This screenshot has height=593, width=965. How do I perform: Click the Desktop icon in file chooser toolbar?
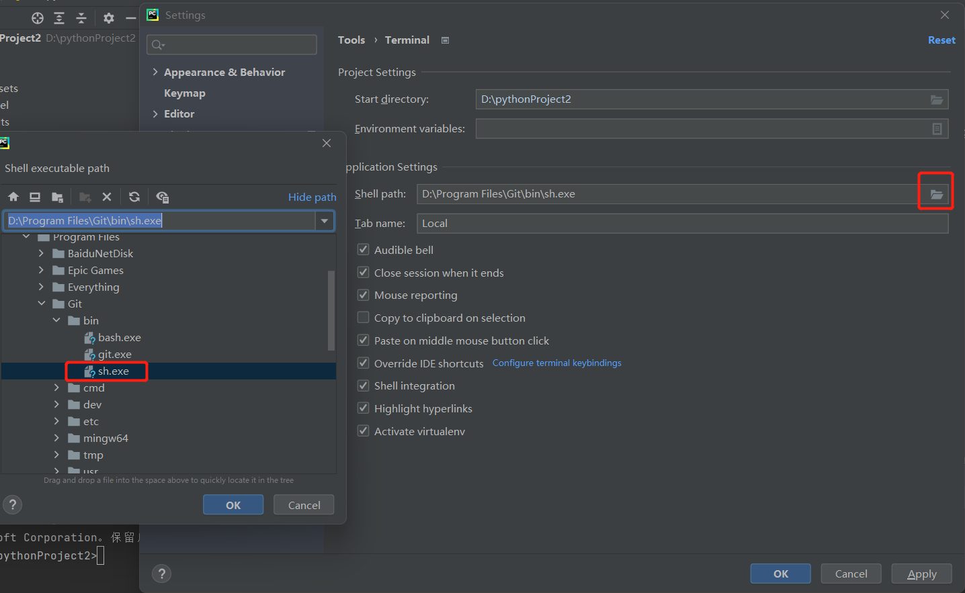(x=34, y=197)
